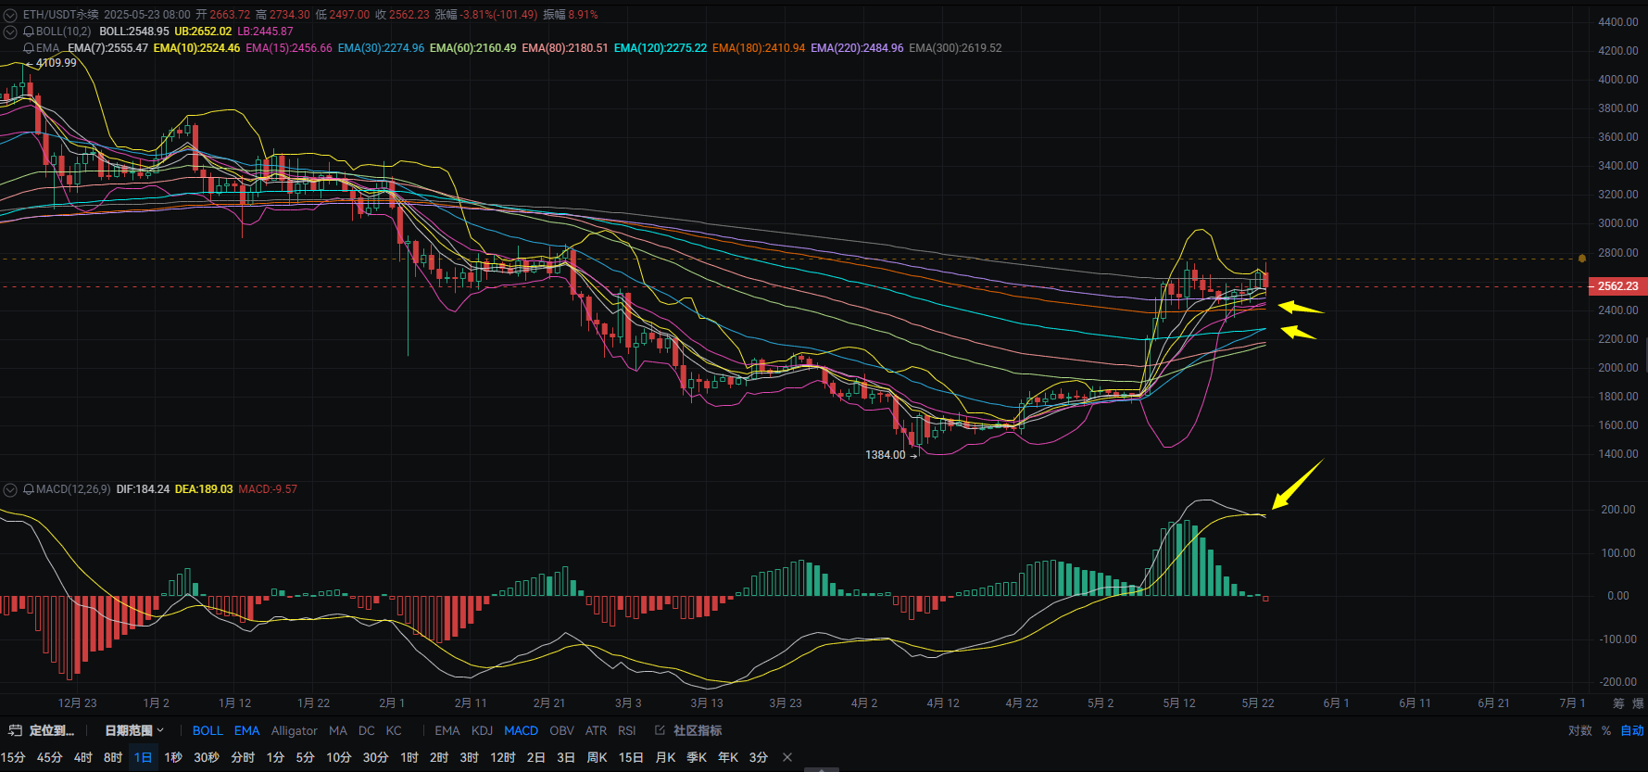Image resolution: width=1648 pixels, height=772 pixels.
Task: Toggle 自动 auto scale
Action: coord(1632,730)
